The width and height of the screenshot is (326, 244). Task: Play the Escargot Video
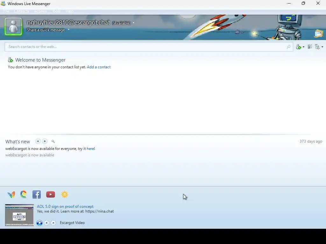click(39, 223)
